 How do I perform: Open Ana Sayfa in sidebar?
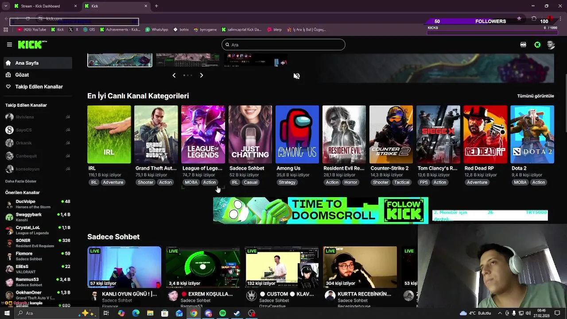37,63
